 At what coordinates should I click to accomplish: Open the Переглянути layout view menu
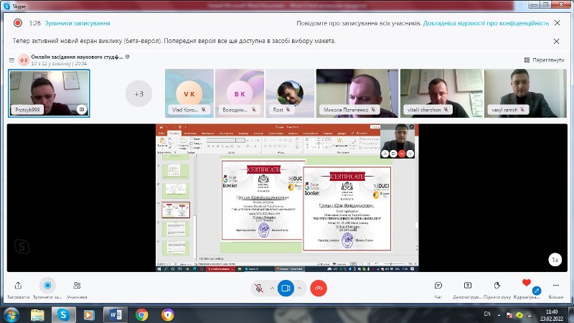click(545, 60)
